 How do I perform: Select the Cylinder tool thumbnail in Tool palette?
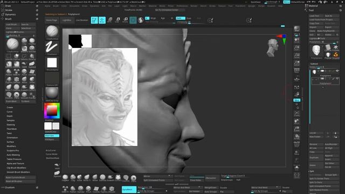[x=328, y=48]
